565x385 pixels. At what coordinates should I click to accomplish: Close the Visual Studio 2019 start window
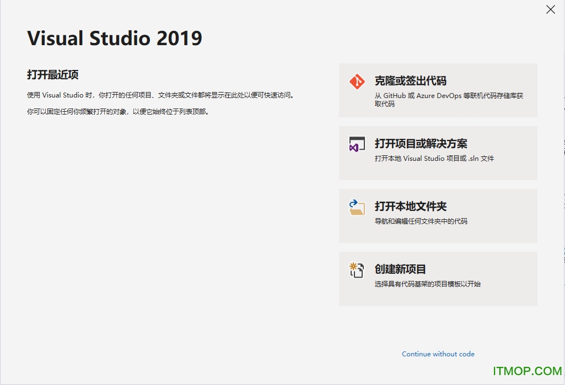[550, 9]
